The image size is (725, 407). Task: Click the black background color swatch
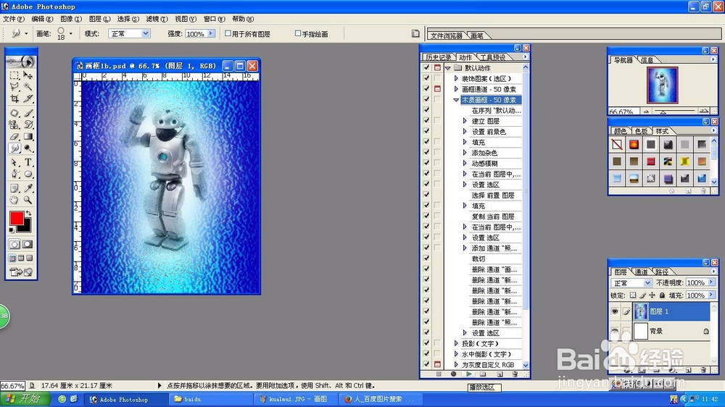26,227
